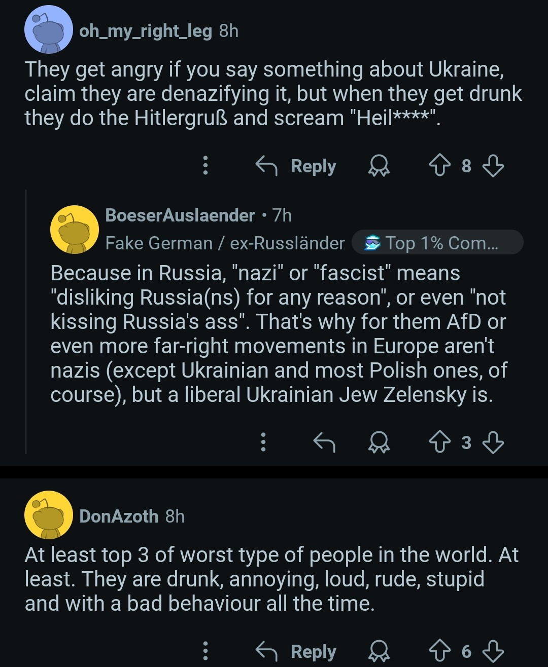Tap BoeserAuslaender's yellow avatar
Image resolution: width=548 pixels, height=667 pixels.
(x=74, y=229)
